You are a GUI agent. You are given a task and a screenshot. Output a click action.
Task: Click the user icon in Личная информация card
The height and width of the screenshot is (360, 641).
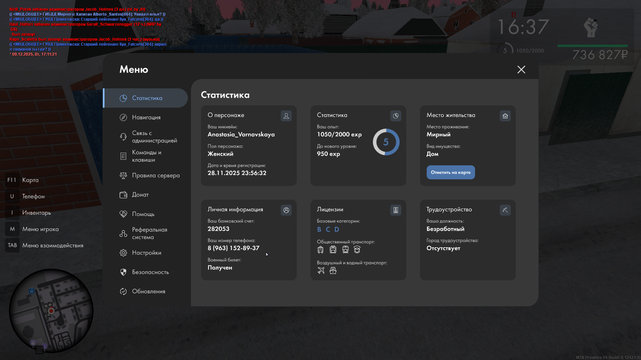pos(286,210)
